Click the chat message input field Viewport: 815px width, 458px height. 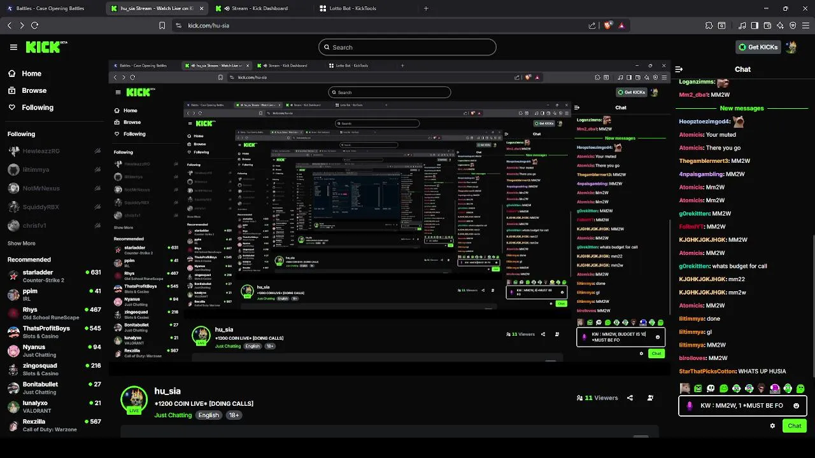tap(741, 405)
